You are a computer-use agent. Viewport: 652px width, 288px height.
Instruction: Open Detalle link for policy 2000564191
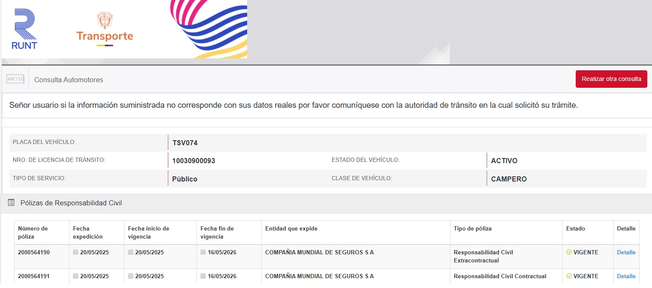pos(626,276)
